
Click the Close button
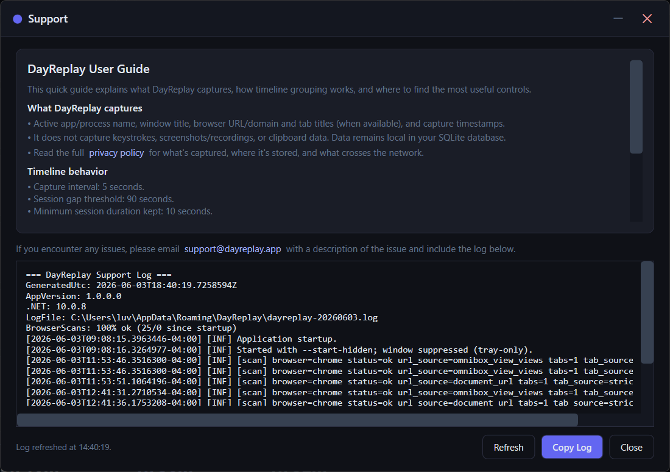632,447
